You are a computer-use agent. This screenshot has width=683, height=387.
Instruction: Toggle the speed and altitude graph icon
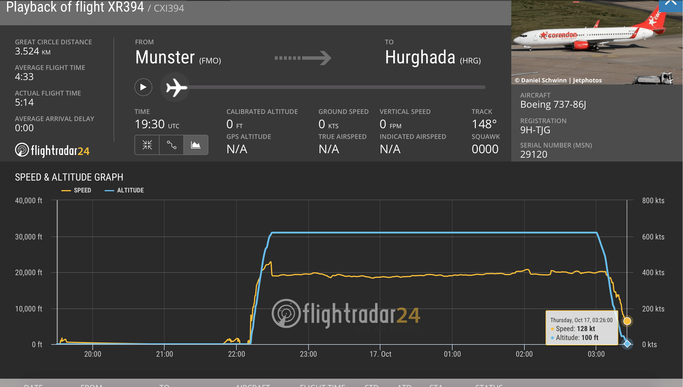[196, 145]
